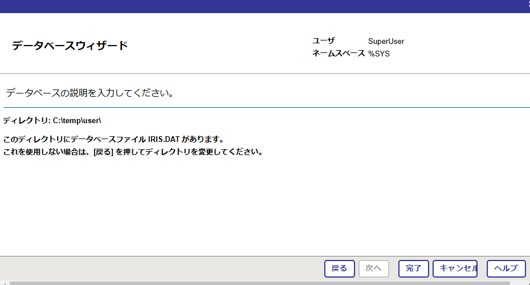Click the ディレクトリ: C:\temp\user\ path text
The width and height of the screenshot is (530, 285).
point(52,120)
